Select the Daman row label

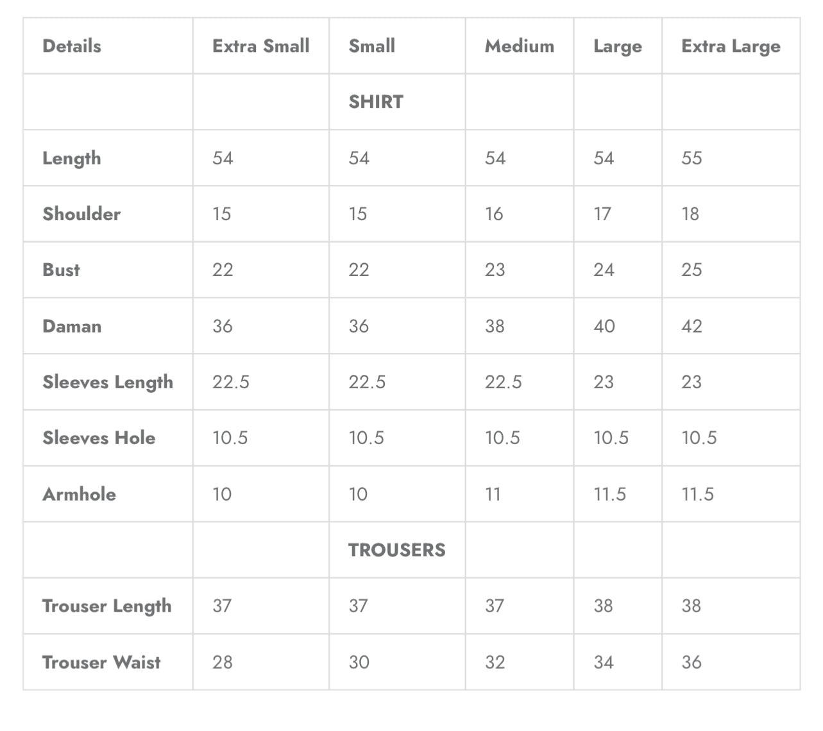coord(72,326)
